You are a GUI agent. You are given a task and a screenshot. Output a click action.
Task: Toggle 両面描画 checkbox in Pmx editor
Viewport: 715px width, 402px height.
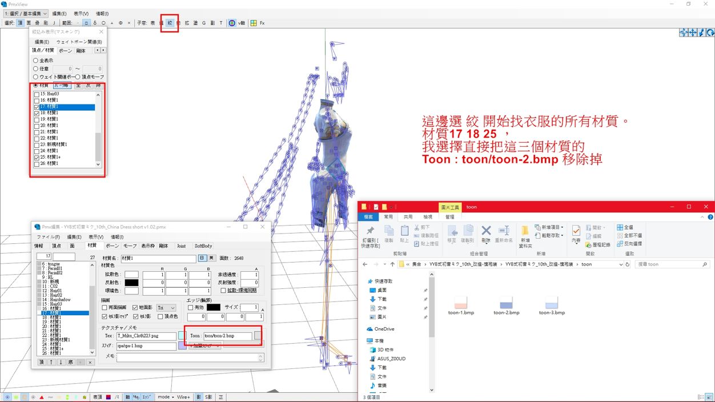point(105,308)
